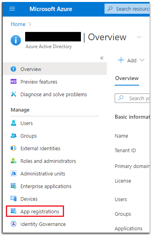Screen dimensions: 152x235
Task: Click the Groups people icon
Action: 13,135
